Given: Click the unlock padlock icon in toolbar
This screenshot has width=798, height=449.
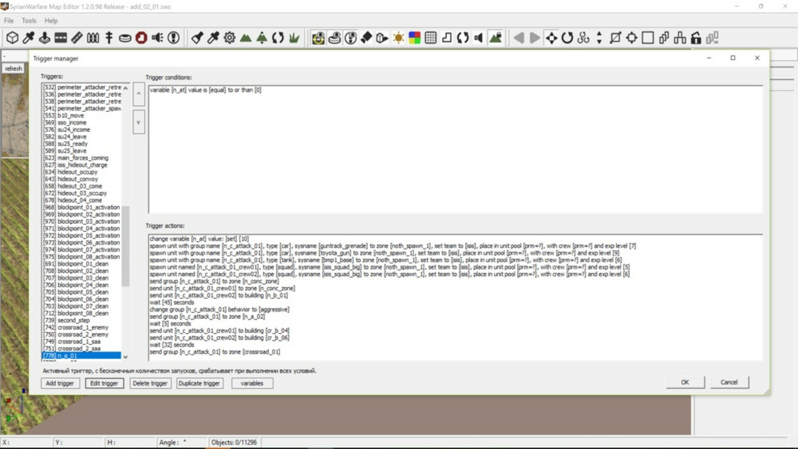Looking at the screenshot, I should (696, 38).
